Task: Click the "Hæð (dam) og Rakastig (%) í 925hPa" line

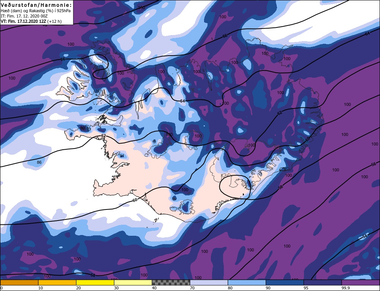Action: pos(36,11)
